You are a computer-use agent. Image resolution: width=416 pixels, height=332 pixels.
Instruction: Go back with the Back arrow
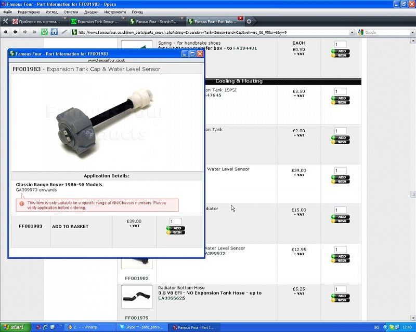(x=15, y=32)
